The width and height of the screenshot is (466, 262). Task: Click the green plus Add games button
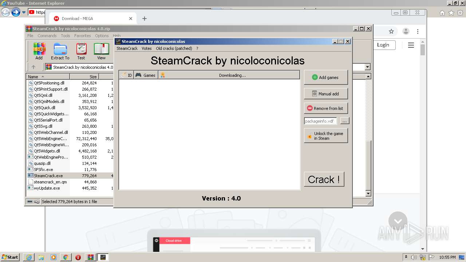(326, 77)
